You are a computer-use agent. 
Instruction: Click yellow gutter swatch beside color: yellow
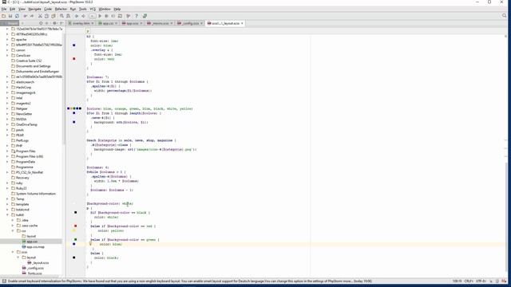(x=74, y=230)
